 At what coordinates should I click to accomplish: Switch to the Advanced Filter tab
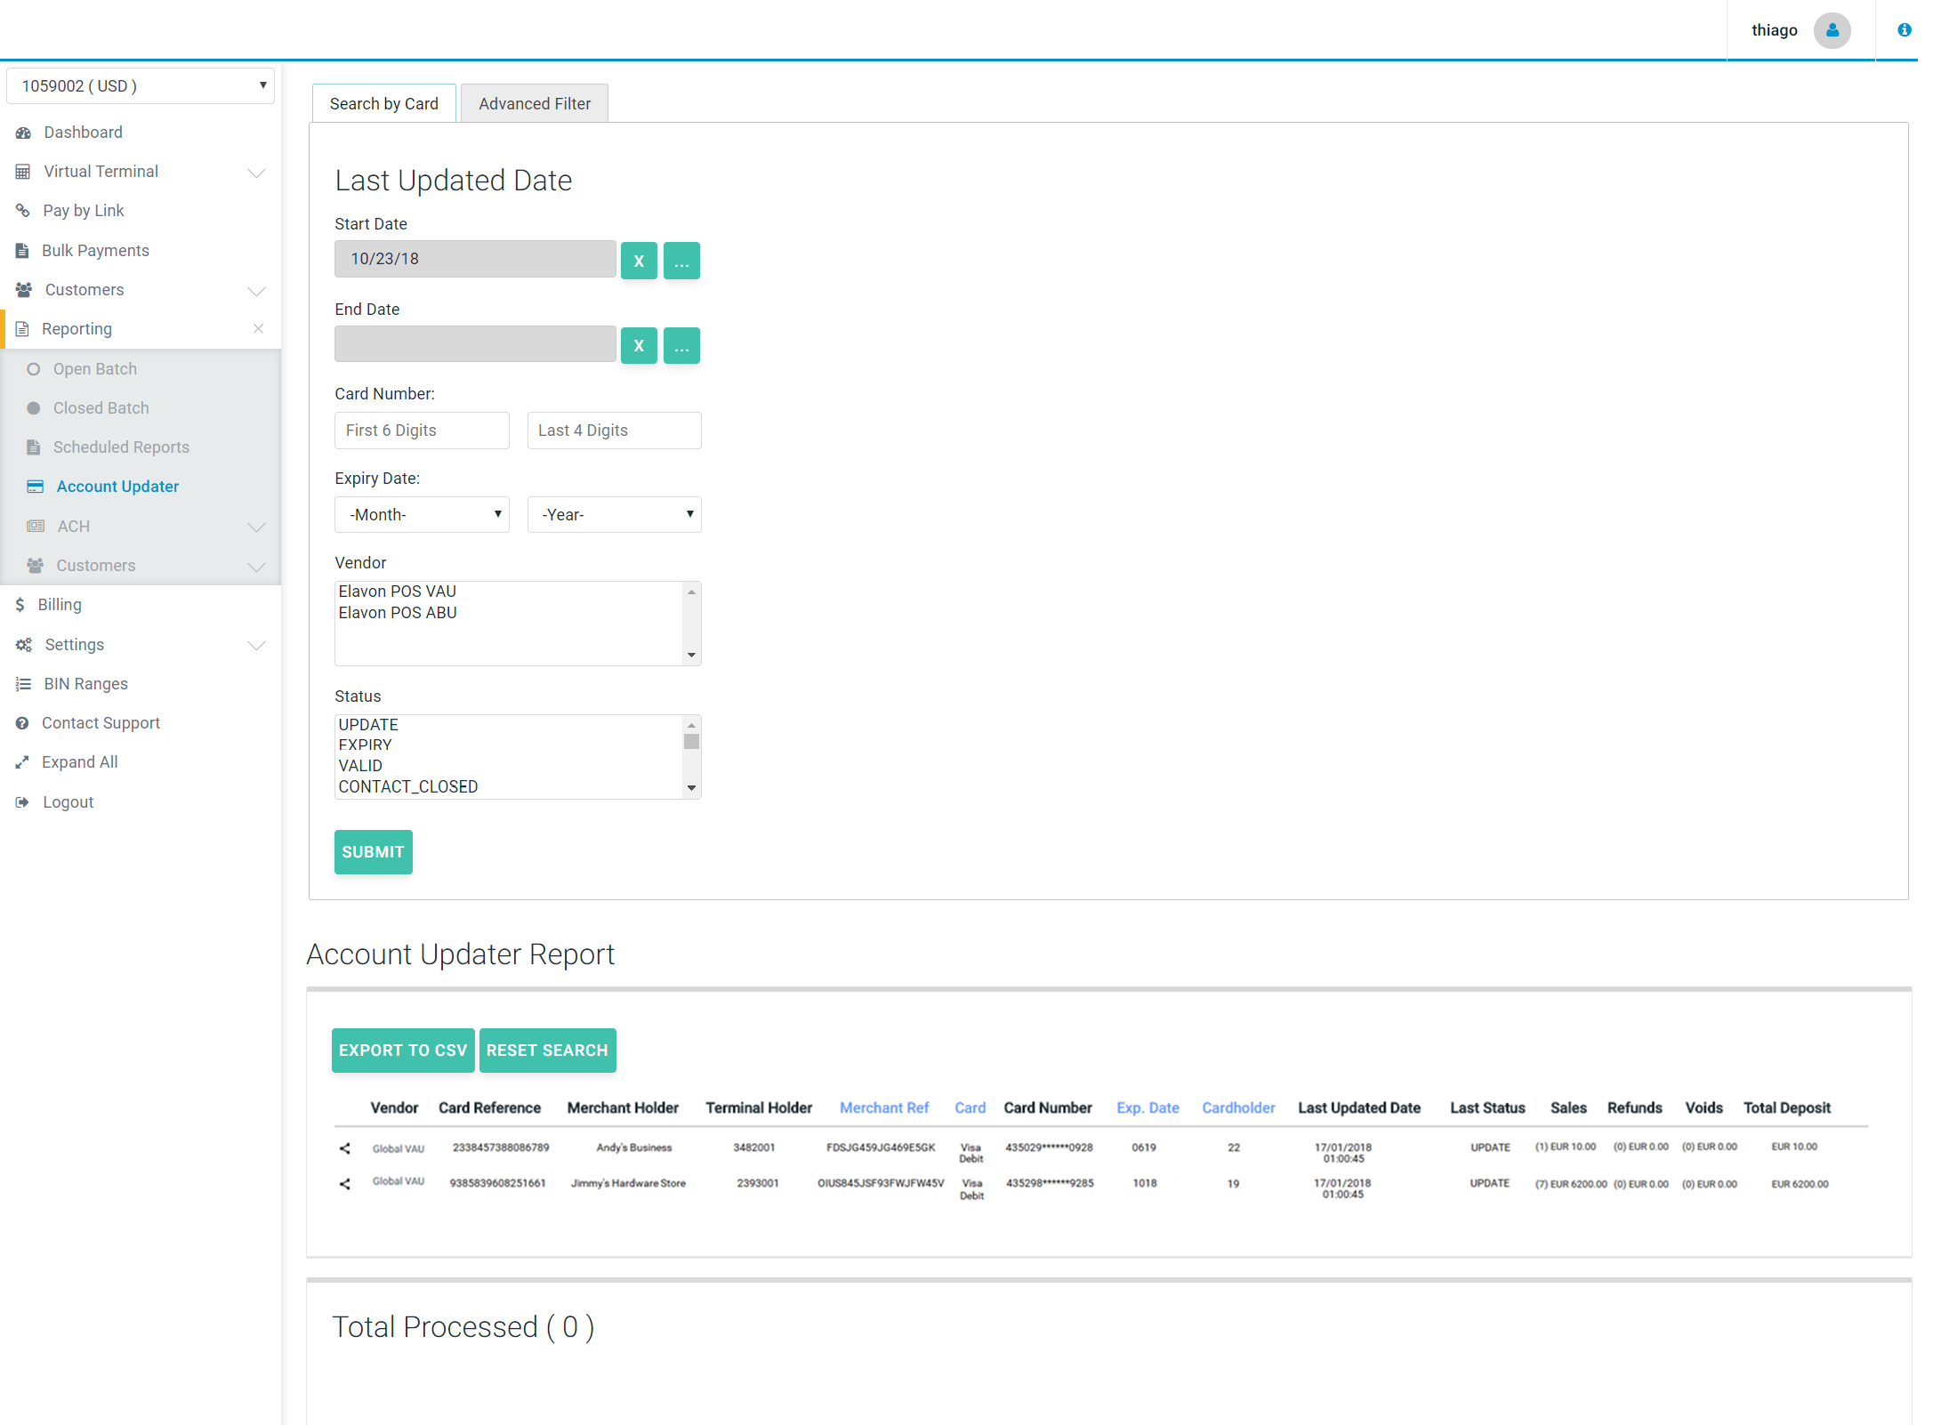pos(534,104)
